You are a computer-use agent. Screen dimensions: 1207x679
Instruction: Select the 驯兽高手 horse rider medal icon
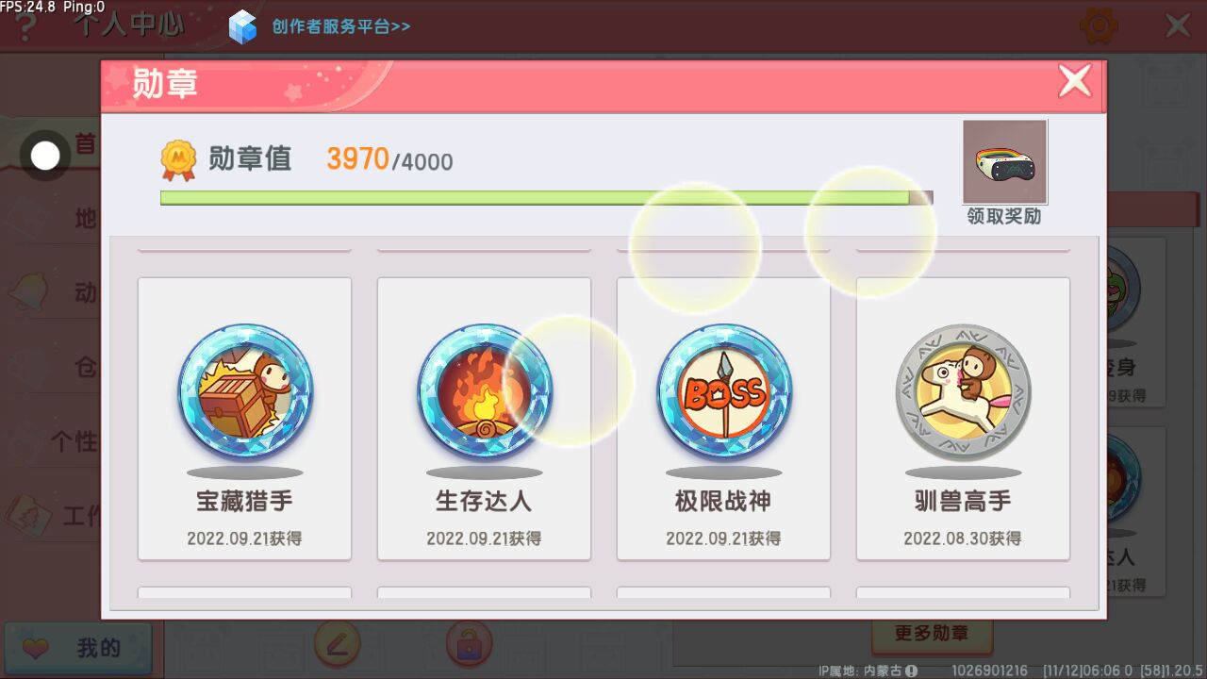coord(963,392)
